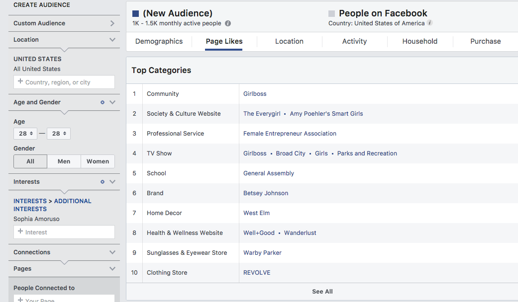Open Female Entrepreneur Association link
This screenshot has height=302, width=518.
290,134
